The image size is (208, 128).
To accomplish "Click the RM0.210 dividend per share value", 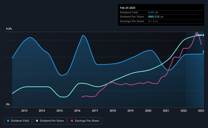I will click(154, 17).
